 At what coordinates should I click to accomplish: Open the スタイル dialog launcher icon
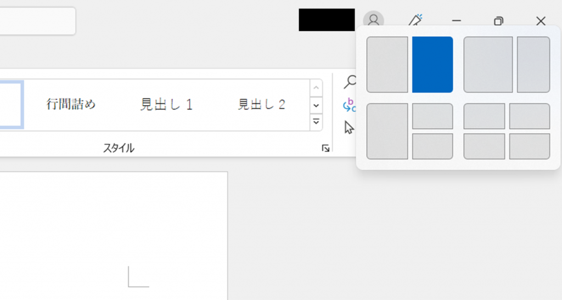coord(325,148)
